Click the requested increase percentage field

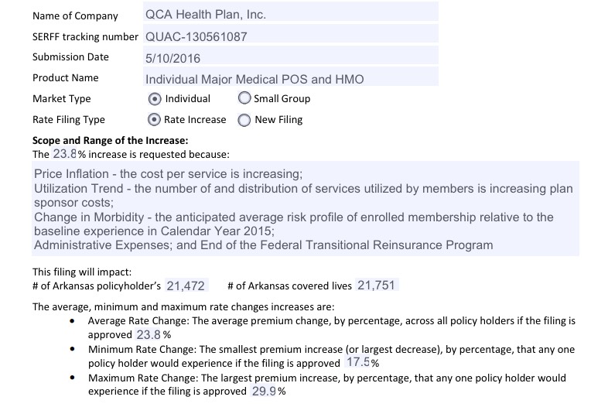(x=64, y=153)
